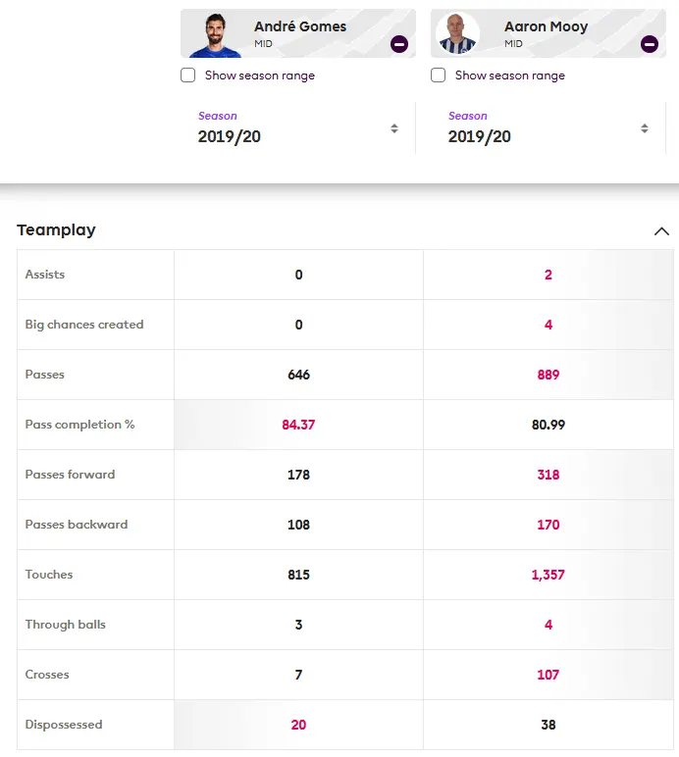
Task: Select the Dispossessed row label
Action: click(64, 725)
